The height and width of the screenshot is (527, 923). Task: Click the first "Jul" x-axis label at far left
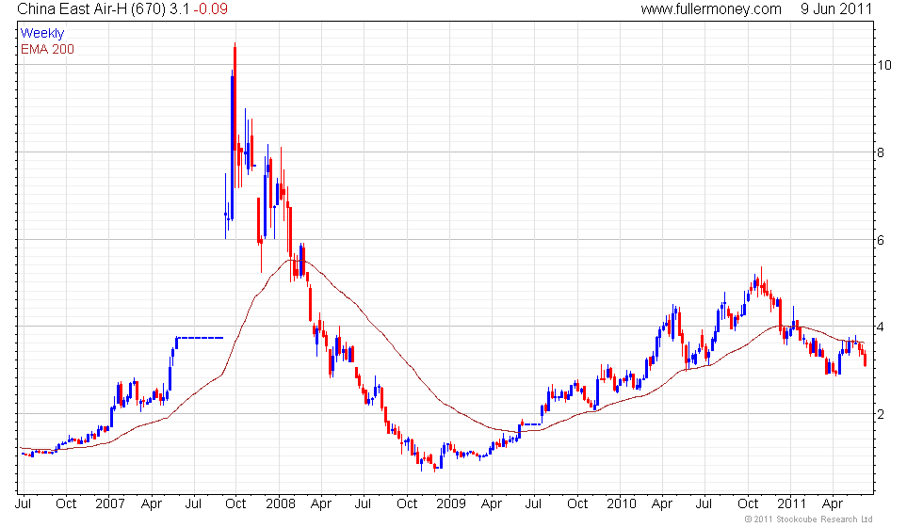[x=23, y=503]
